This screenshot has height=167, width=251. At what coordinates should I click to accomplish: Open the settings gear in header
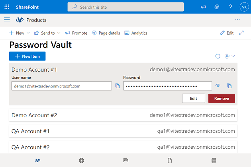pyautogui.click(x=217, y=7)
